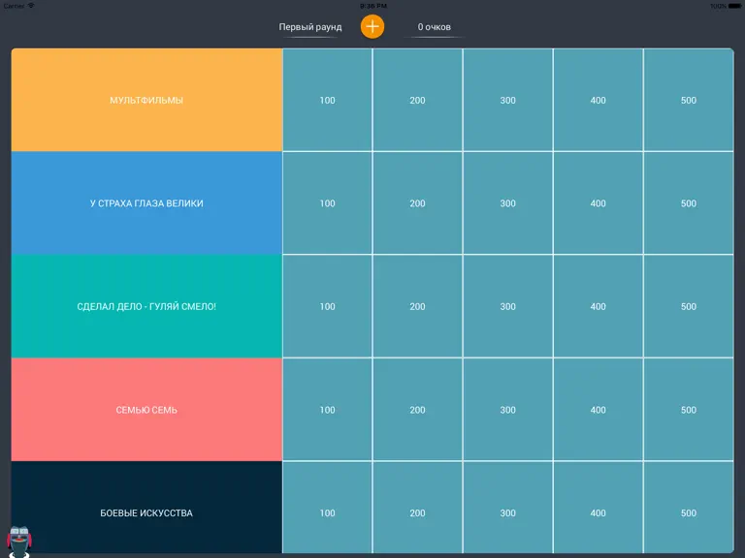Choose 400 under У СТРАХА ГЛАЗА ВЕЛИКИ
The image size is (745, 558).
coord(599,203)
